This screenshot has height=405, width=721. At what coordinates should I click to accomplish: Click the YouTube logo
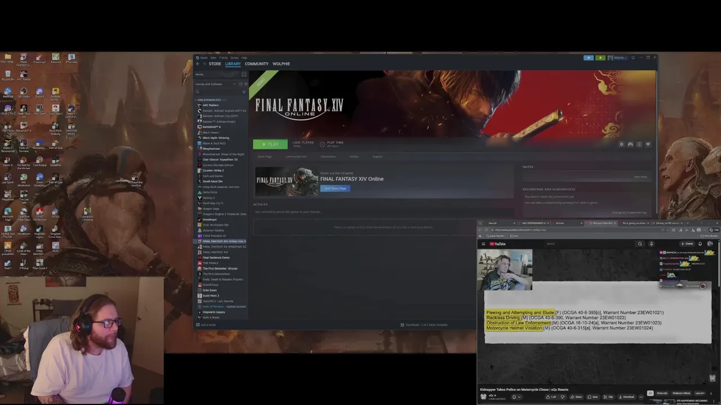(x=497, y=244)
